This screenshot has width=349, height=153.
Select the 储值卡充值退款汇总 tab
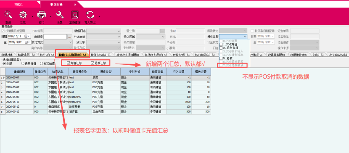73,55
